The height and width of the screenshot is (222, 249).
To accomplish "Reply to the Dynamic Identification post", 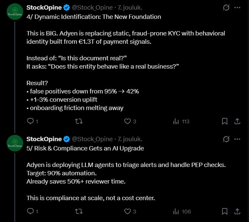I will (x=30, y=121).
